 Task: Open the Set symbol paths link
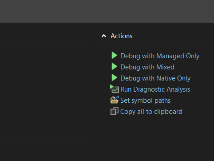(145, 101)
